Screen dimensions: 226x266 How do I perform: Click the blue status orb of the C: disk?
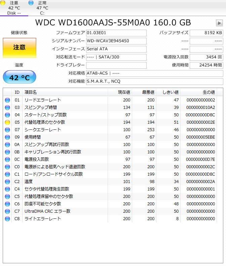click(x=31, y=3)
